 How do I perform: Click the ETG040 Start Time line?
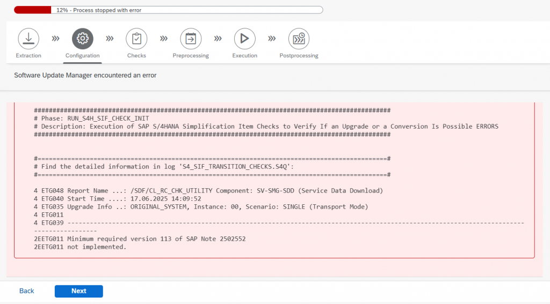click(x=118, y=199)
